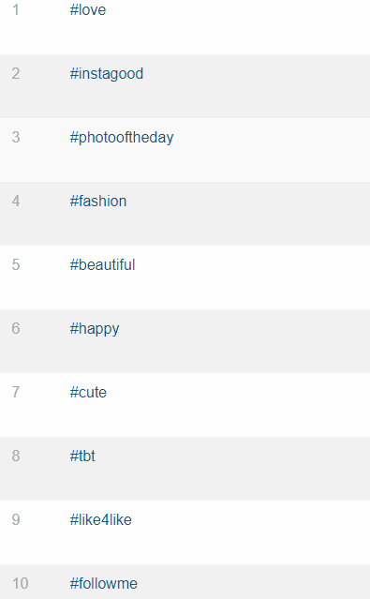The height and width of the screenshot is (599, 370).
Task: Select rank number 4 cell
Action: pyautogui.click(x=16, y=201)
